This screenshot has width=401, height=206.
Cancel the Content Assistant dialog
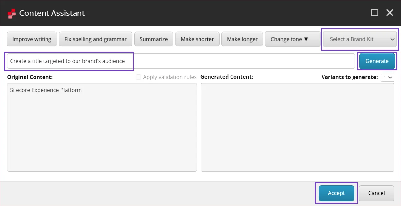pos(377,193)
